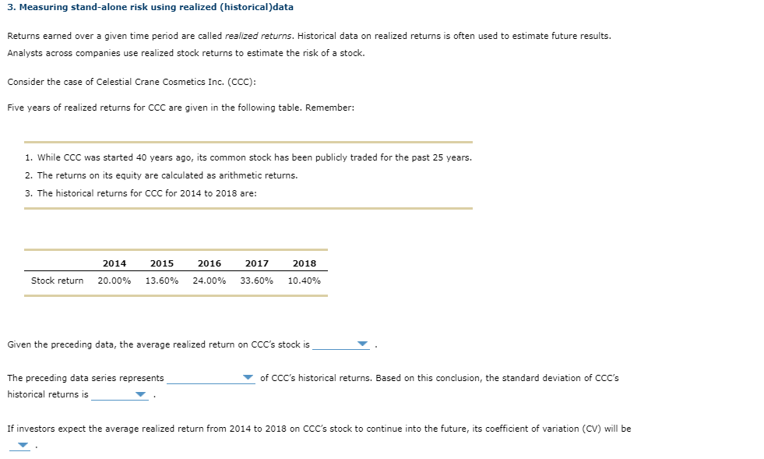The width and height of the screenshot is (764, 459).
Task: Select the 2018 column header
Action: [305, 263]
